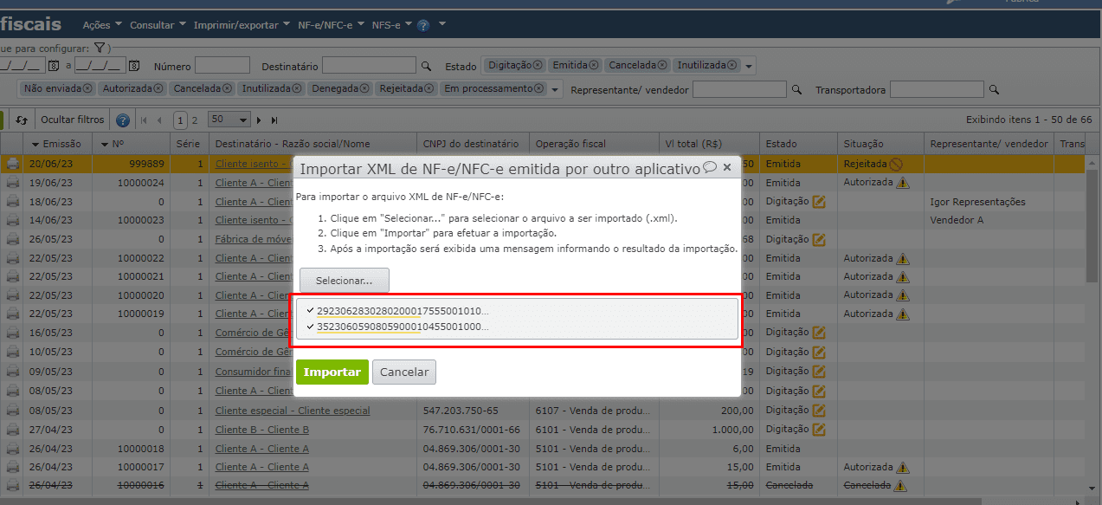Click the printer icon on the 19/06/23 row
Image resolution: width=1102 pixels, height=505 pixels.
tap(13, 182)
